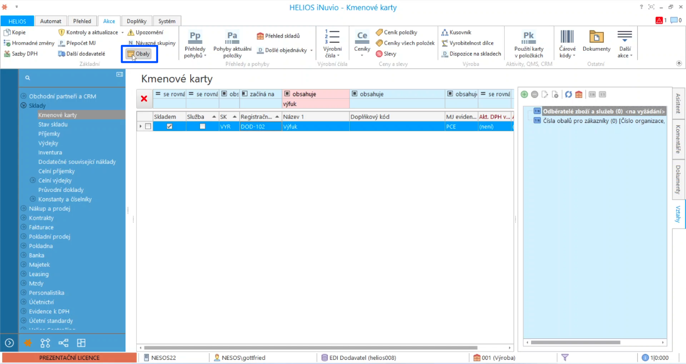
Task: Switch to the Automat tab
Action: point(50,21)
